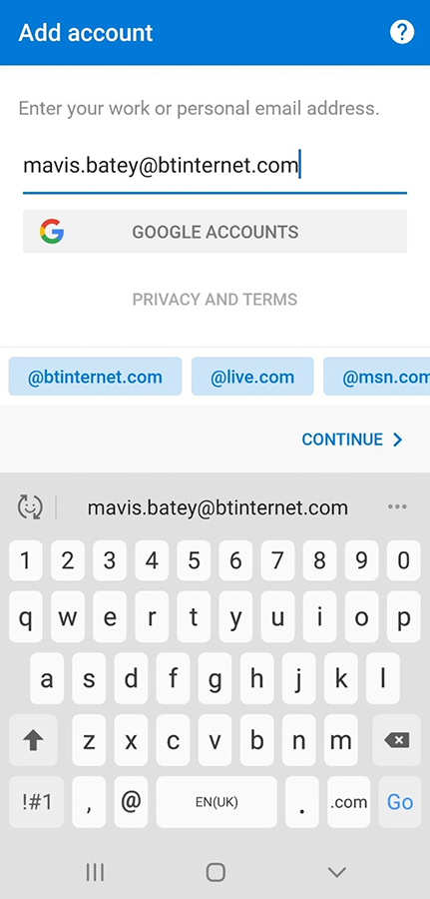Screen dimensions: 430x899
Task: Tap the help question mark icon
Action: [x=402, y=32]
